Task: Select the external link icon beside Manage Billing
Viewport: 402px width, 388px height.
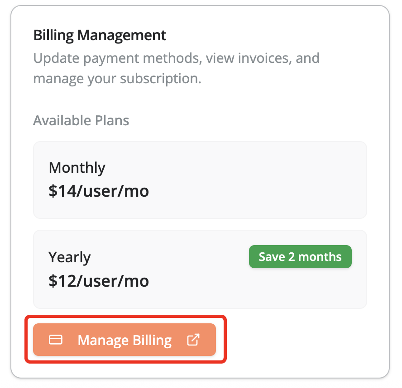Action: [194, 339]
